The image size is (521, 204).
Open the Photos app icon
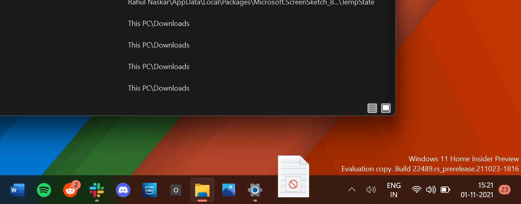tap(229, 190)
